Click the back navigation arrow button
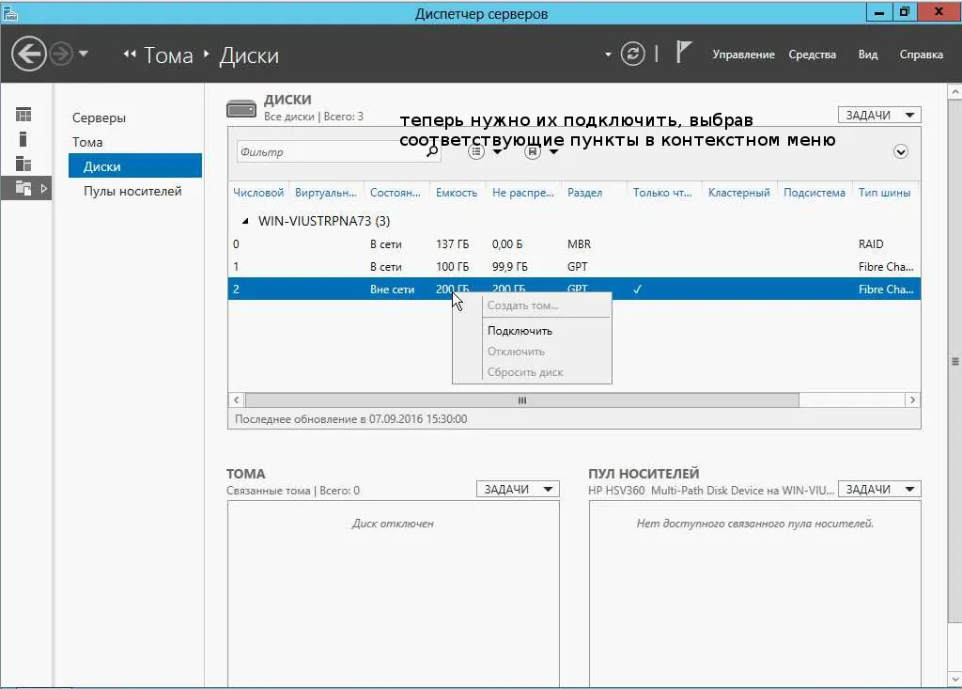This screenshot has width=962, height=689. 28,54
